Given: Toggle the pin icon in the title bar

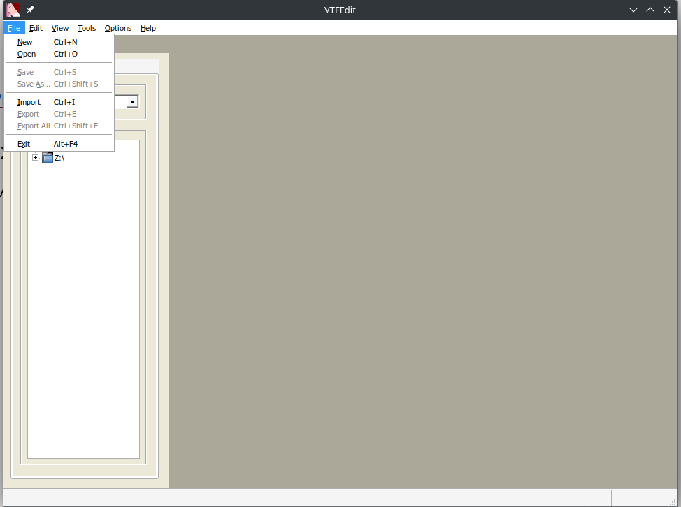Looking at the screenshot, I should (30, 10).
